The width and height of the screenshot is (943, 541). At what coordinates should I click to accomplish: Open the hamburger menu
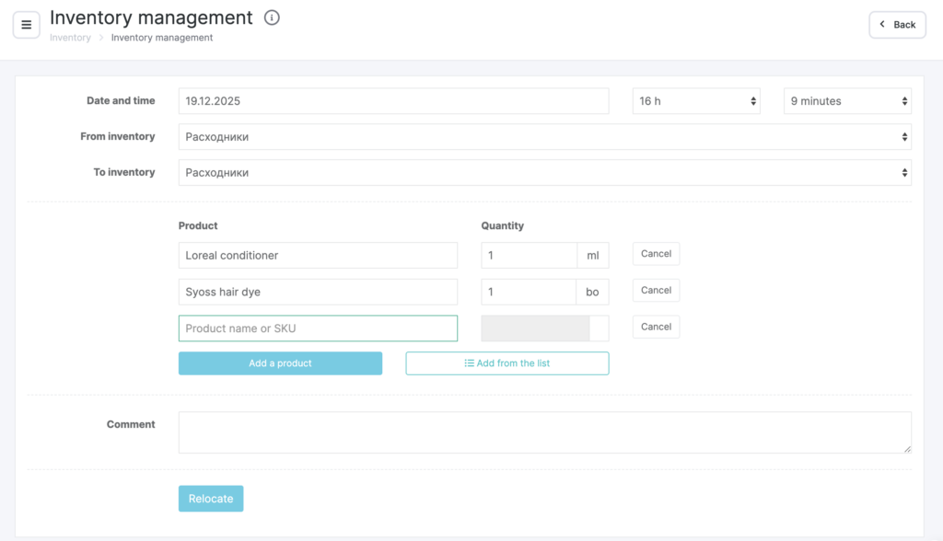coord(26,25)
